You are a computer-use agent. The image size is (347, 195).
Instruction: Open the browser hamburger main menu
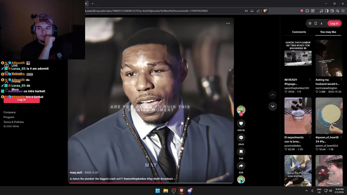pyautogui.click(x=343, y=11)
